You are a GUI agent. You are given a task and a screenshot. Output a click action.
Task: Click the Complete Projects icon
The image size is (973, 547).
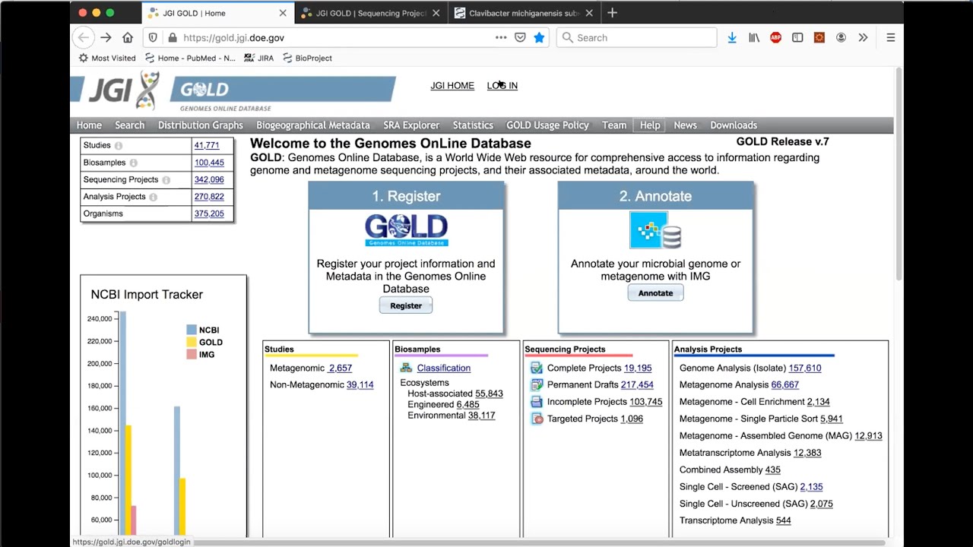(537, 368)
